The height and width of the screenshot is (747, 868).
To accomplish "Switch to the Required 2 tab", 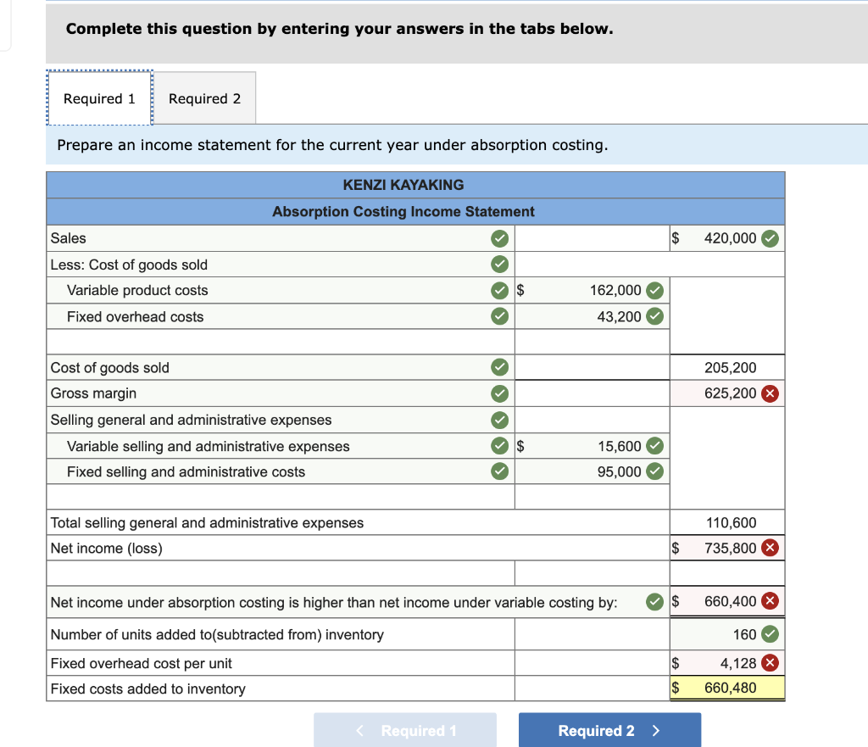I will click(204, 98).
